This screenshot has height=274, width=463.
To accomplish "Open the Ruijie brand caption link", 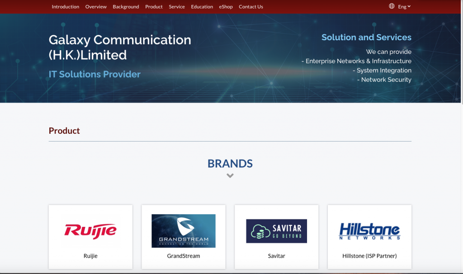I will pyautogui.click(x=90, y=256).
